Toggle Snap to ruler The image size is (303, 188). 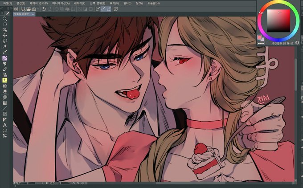click(98, 9)
